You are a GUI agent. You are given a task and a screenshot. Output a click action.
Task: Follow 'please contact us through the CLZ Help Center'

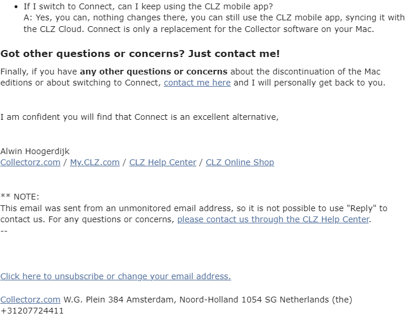274,219
